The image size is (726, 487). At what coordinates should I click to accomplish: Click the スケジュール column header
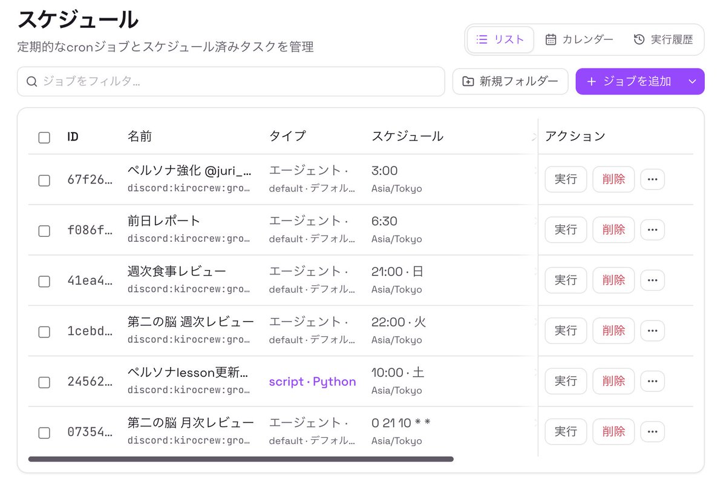pos(407,136)
